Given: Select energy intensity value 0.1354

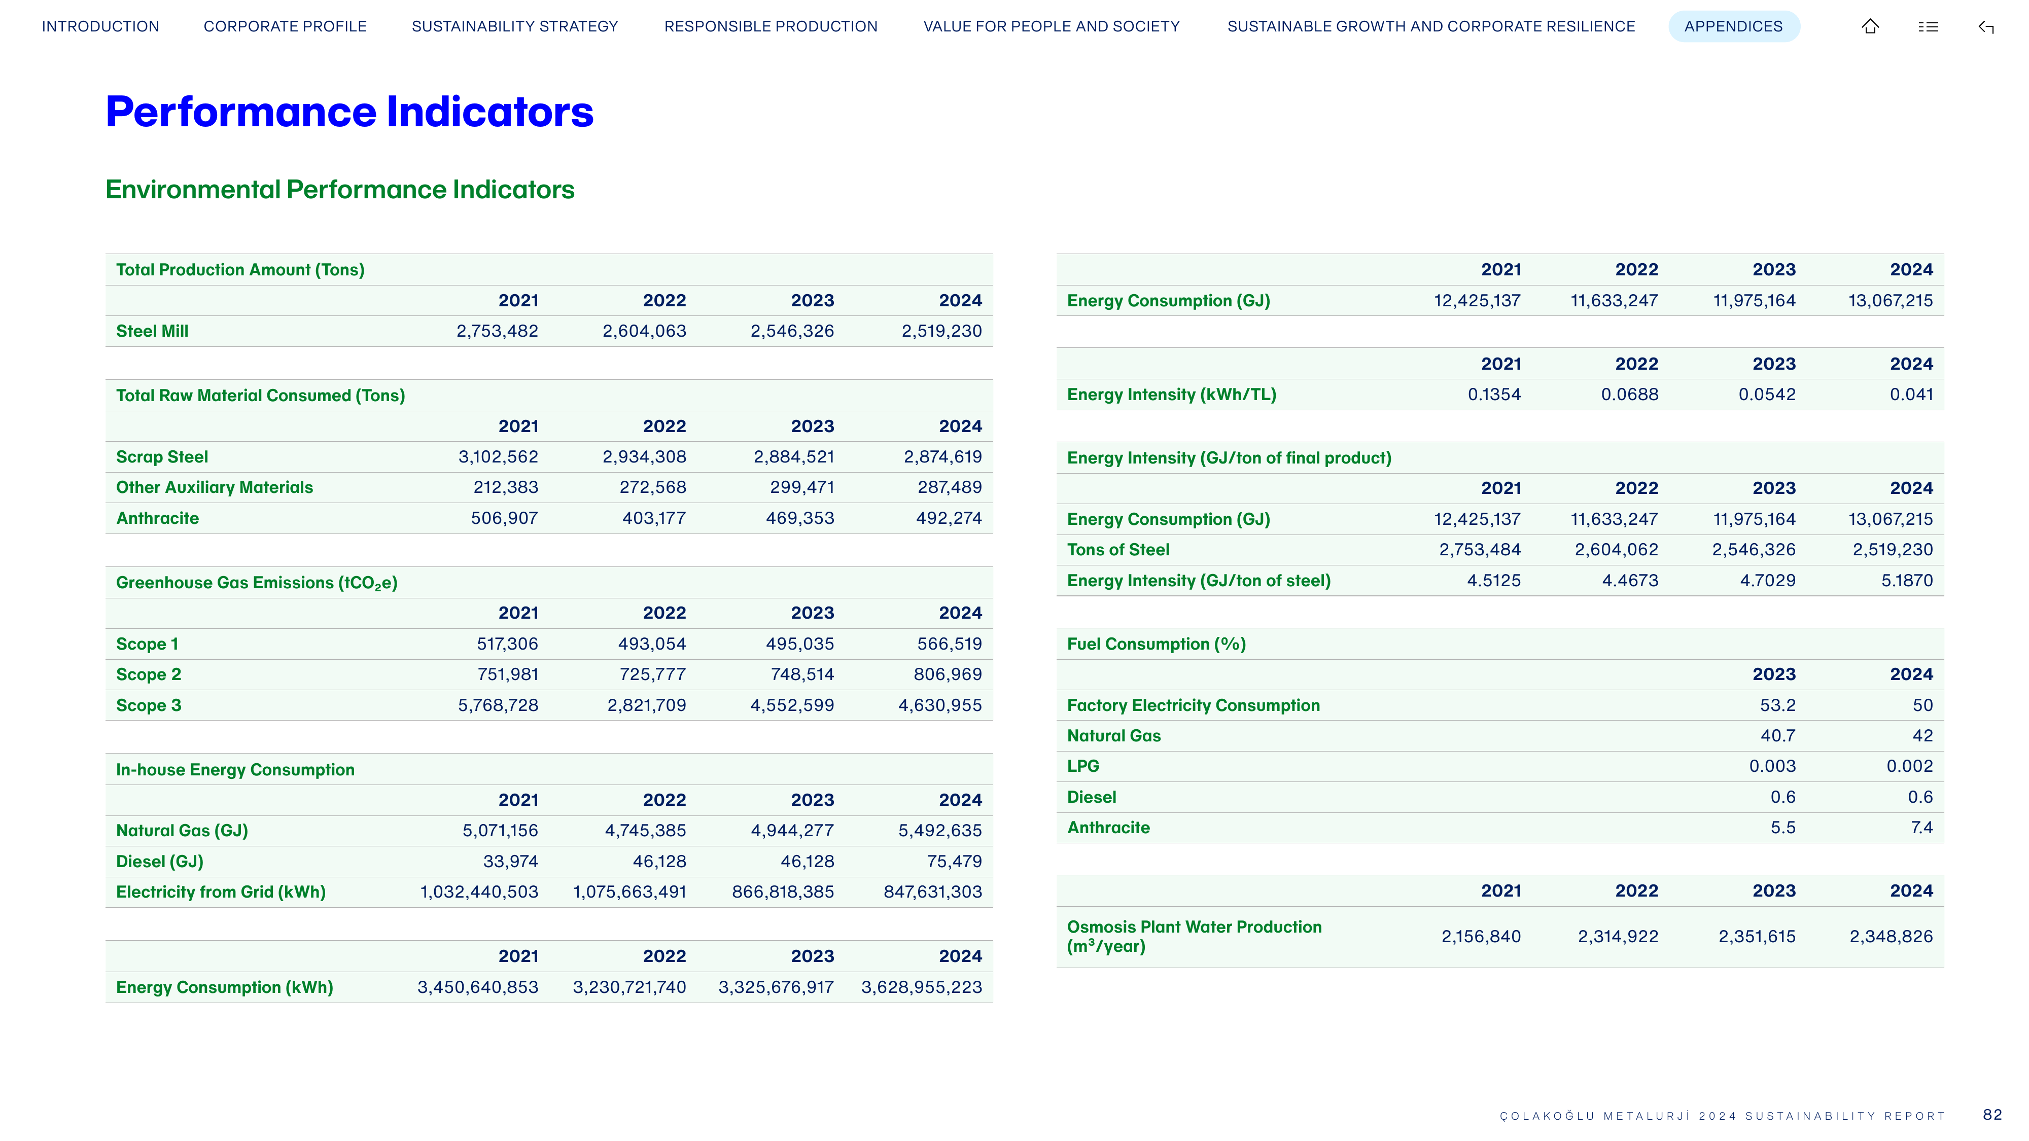Looking at the screenshot, I should pos(1494,396).
